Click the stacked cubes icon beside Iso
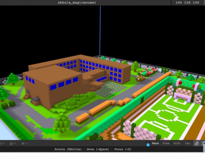This screenshot has width=205, height=153. click(x=197, y=143)
